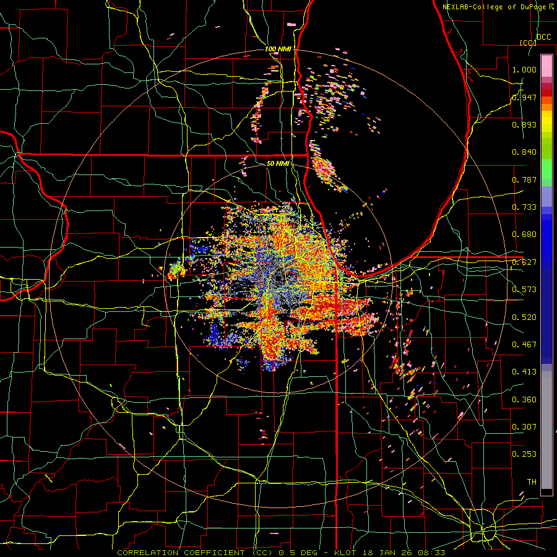Select the 100 NMI range ring label
Image resolution: width=557 pixels, height=557 pixels.
point(278,49)
